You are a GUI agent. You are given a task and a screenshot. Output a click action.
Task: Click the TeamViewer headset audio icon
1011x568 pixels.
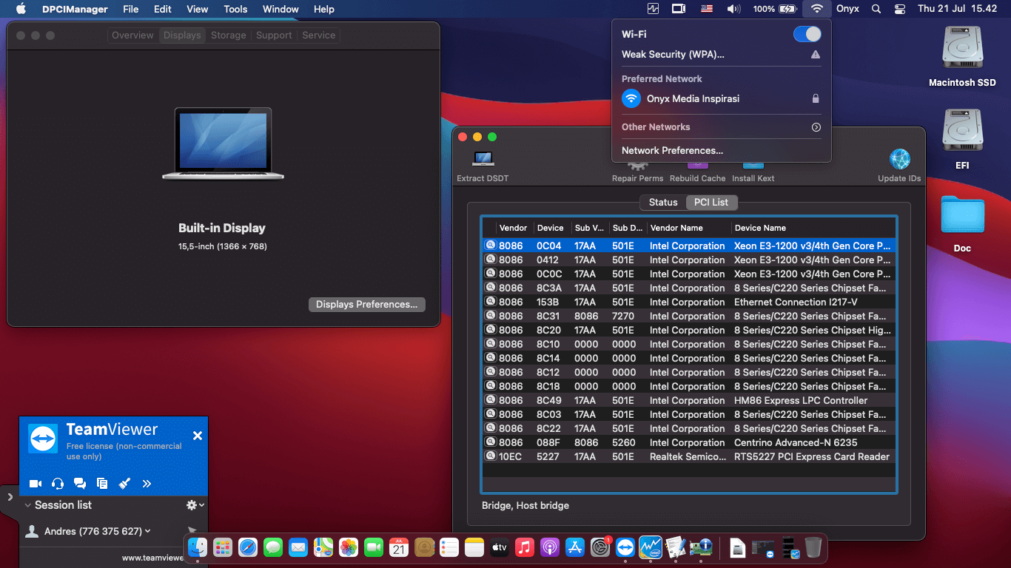pyautogui.click(x=58, y=484)
